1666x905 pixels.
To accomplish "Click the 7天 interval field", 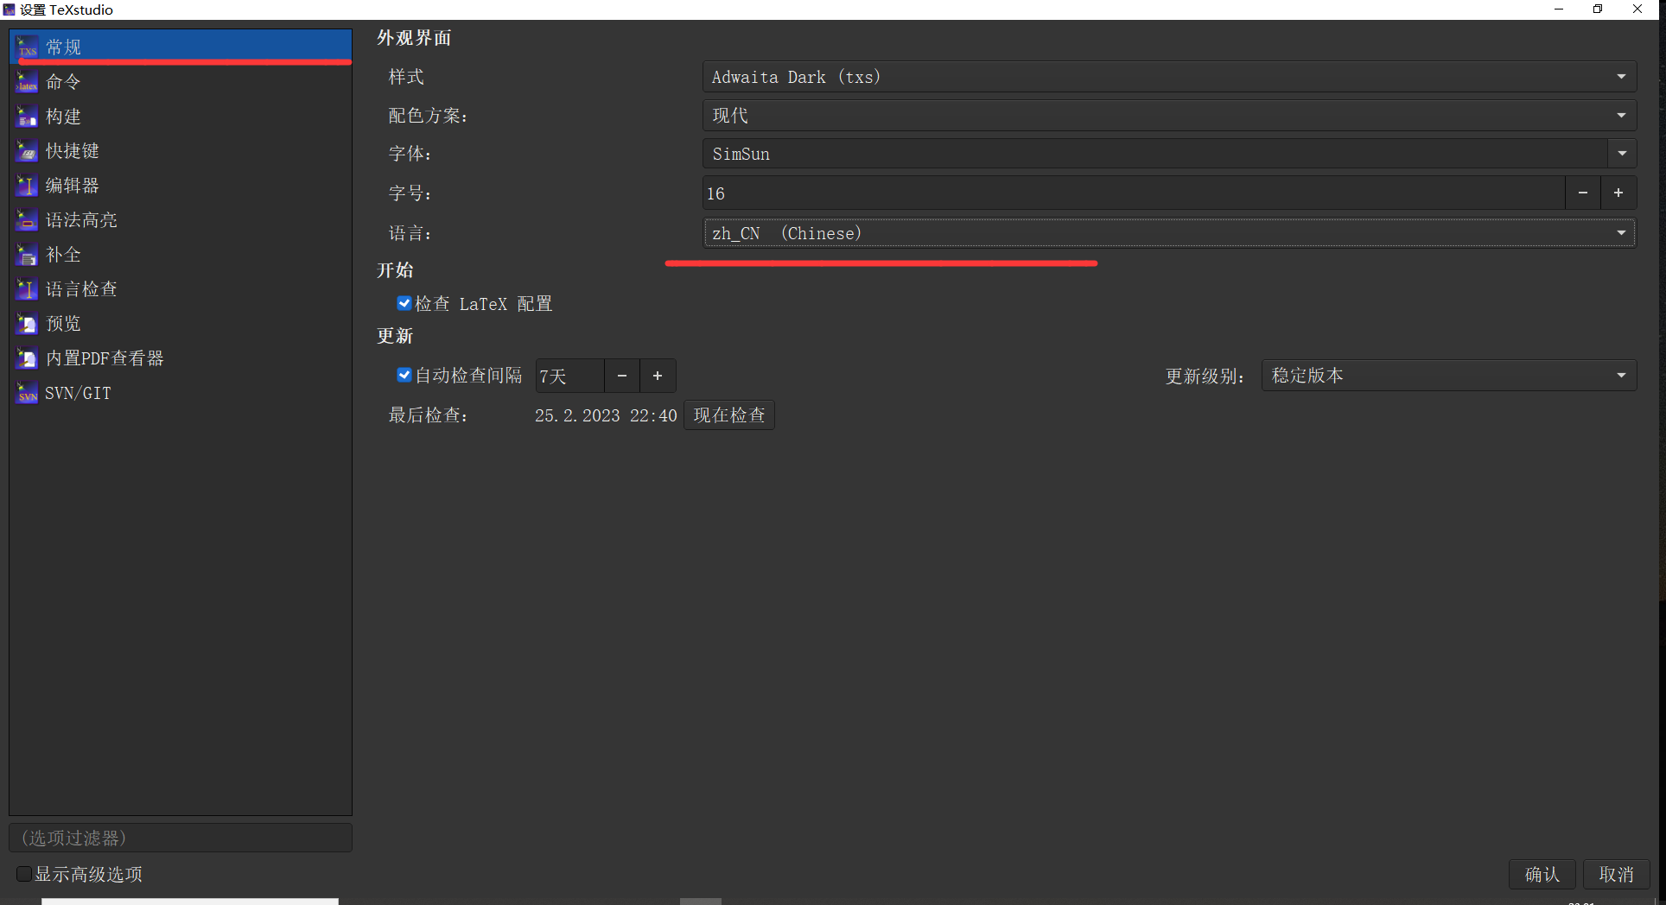I will coord(569,376).
